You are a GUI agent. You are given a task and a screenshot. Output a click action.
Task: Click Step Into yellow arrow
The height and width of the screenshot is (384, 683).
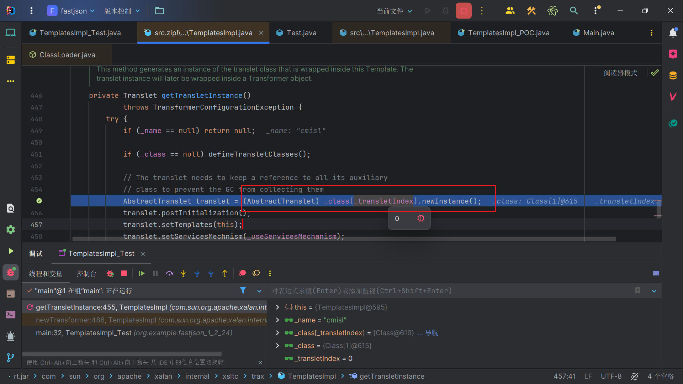point(183,273)
